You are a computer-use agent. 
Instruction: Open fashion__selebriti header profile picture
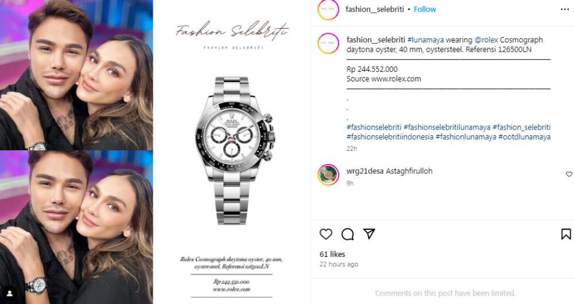328,10
